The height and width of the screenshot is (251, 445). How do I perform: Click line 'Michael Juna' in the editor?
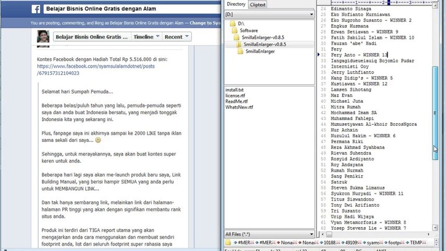click(x=347, y=101)
